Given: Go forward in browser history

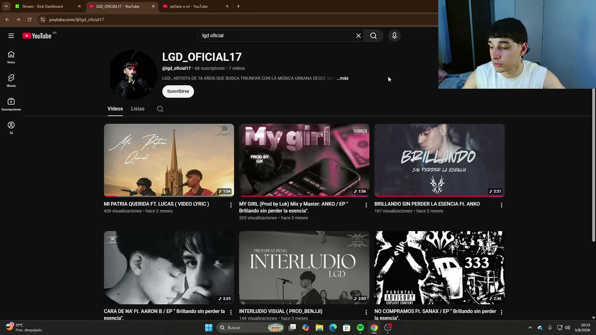Looking at the screenshot, I should (x=18, y=20).
